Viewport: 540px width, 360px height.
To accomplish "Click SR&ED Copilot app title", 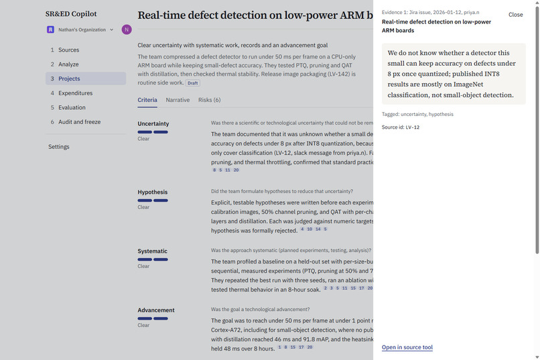I will (71, 14).
